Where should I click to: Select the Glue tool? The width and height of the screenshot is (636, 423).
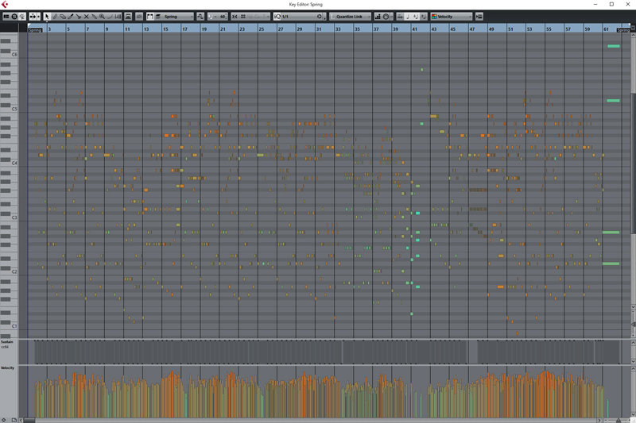click(94, 17)
